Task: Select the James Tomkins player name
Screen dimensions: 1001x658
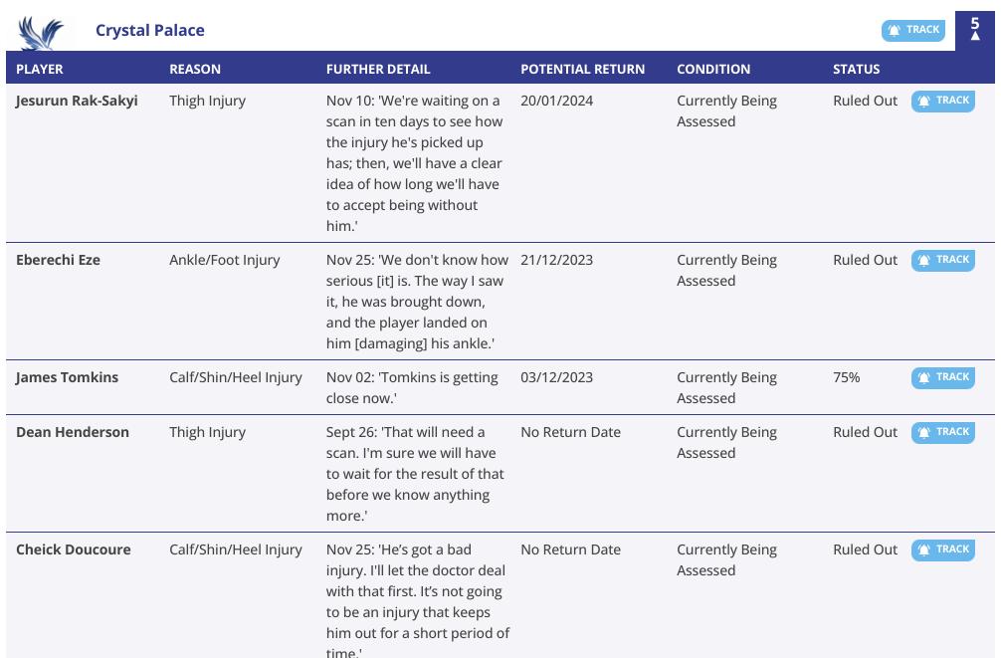Action: [67, 377]
